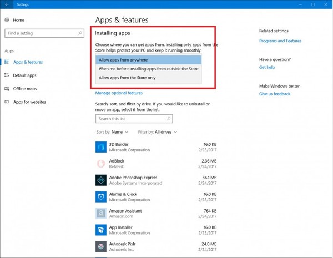Screen dimensions: 333x258
Task: Open Apps & features page
Action: 28,62
